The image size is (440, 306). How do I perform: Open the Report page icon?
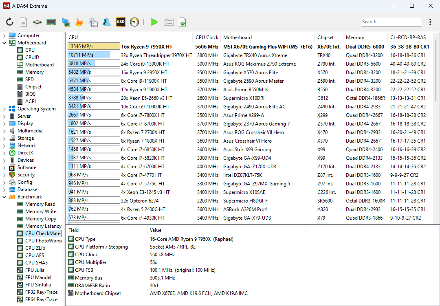pyautogui.click(x=24, y=22)
